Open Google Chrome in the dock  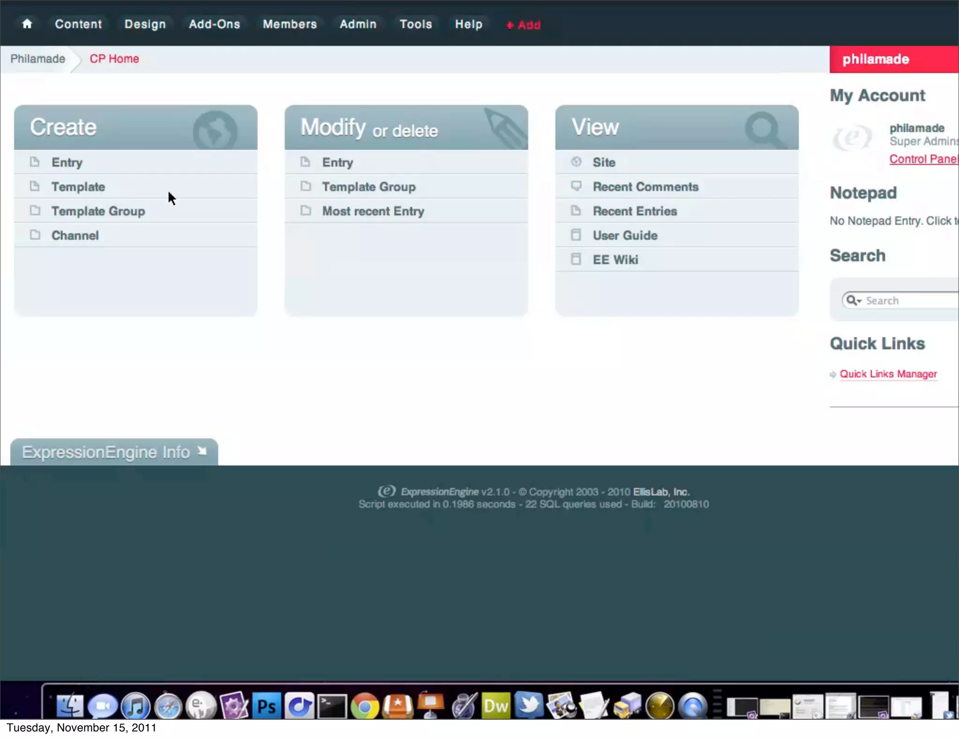coord(365,706)
